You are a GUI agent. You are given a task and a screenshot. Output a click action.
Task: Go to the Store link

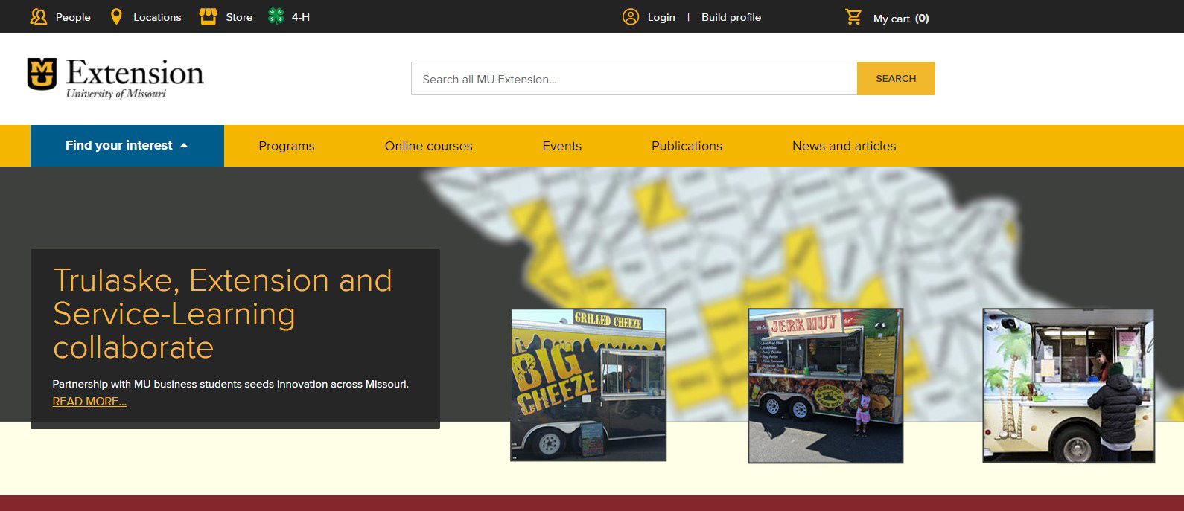coord(239,17)
